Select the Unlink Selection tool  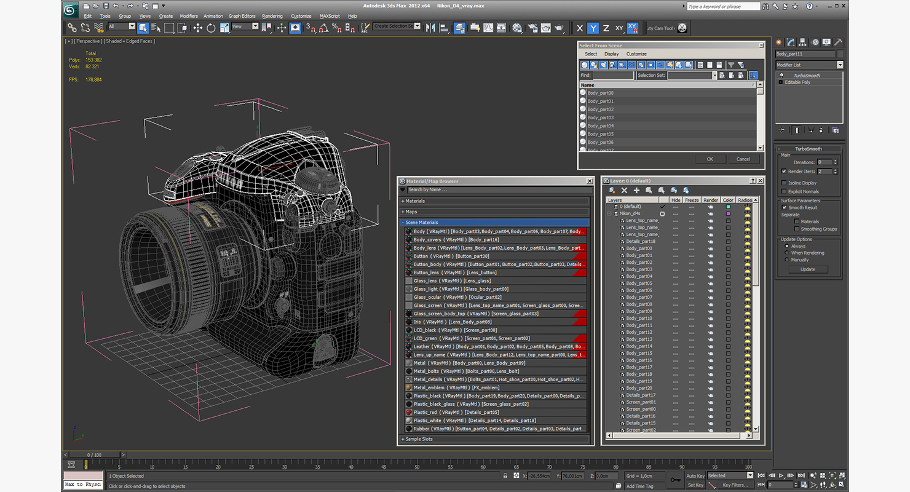point(85,28)
